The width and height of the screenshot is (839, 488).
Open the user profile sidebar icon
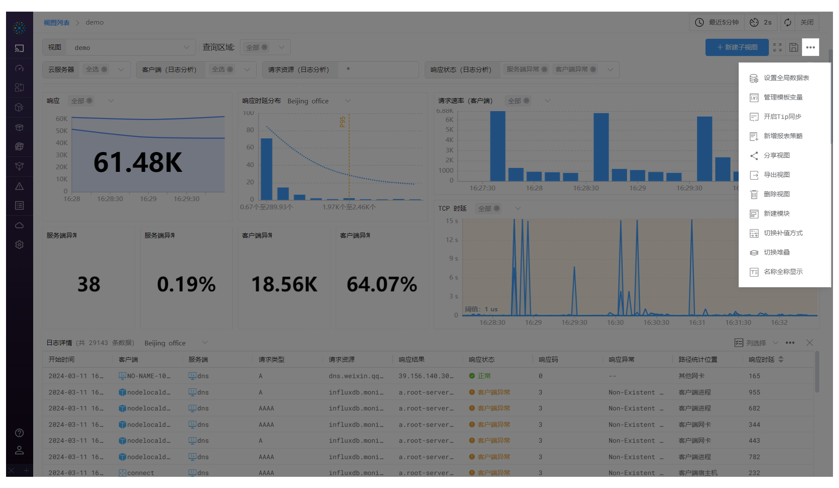pos(19,450)
